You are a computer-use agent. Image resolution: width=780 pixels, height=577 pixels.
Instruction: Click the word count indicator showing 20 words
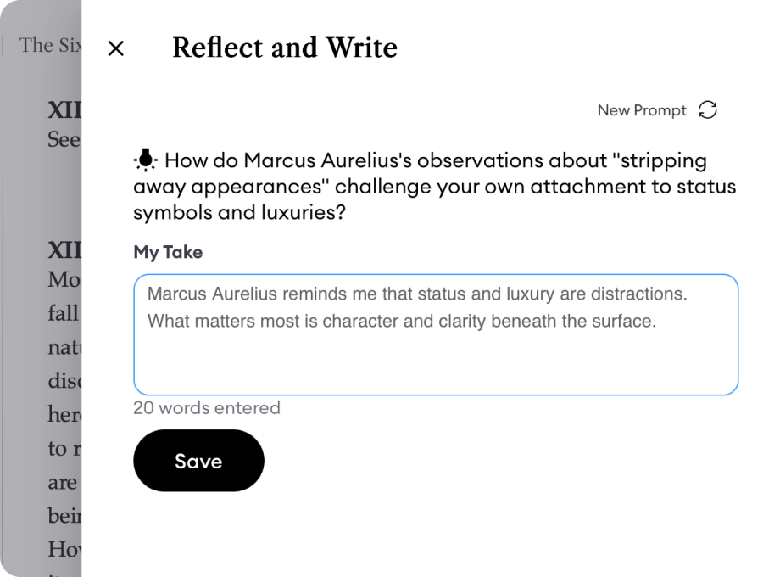(206, 408)
